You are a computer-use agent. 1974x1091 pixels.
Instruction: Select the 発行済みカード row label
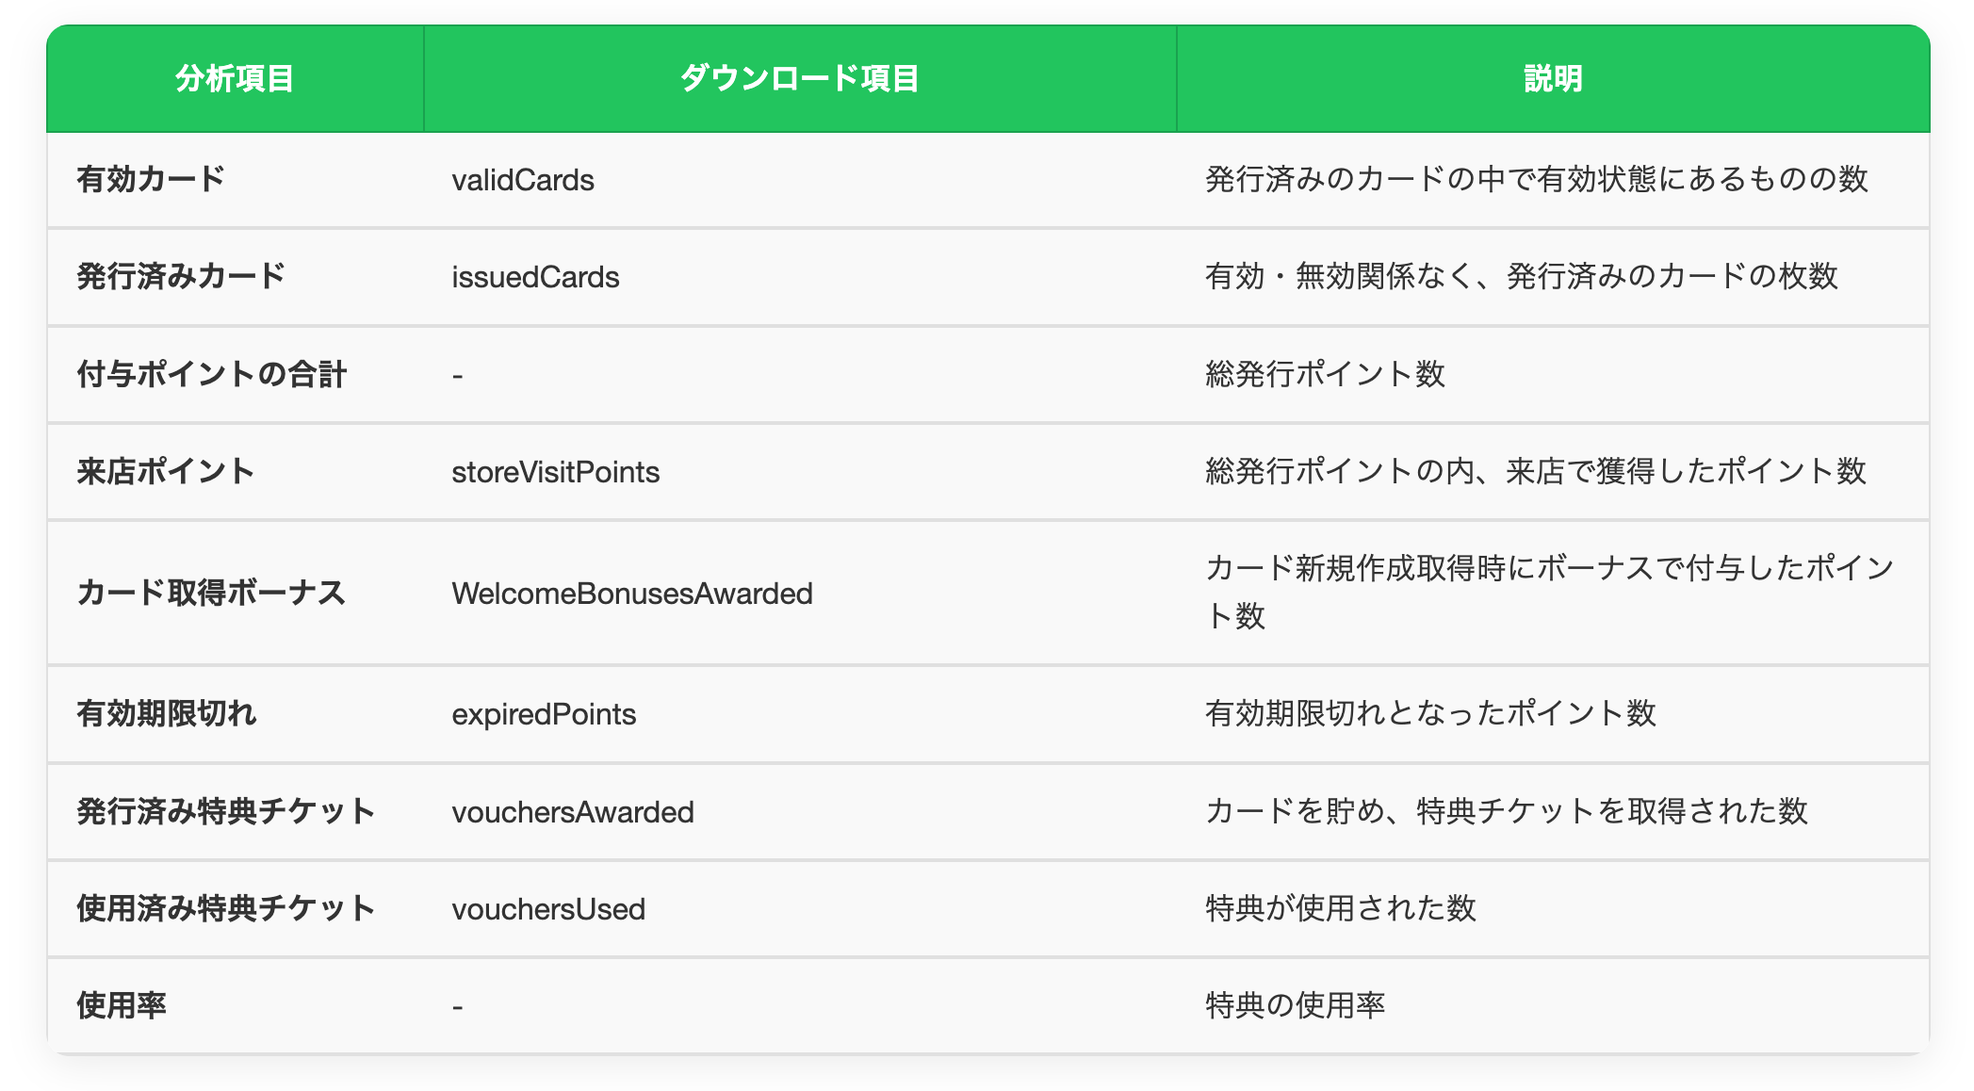tap(181, 276)
